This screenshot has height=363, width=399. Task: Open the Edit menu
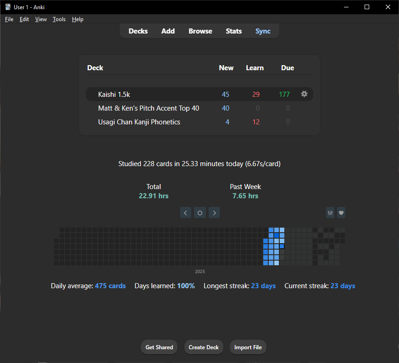(x=24, y=19)
